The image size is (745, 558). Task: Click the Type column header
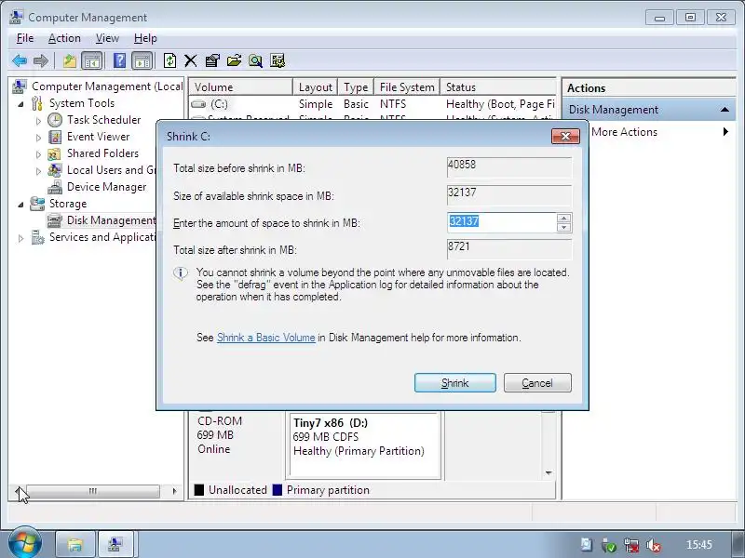[x=356, y=87]
